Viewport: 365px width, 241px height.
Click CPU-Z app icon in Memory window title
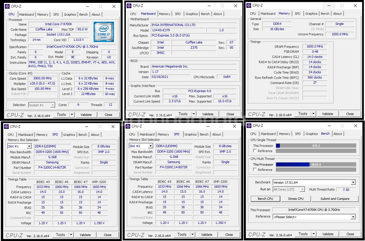(249, 5)
